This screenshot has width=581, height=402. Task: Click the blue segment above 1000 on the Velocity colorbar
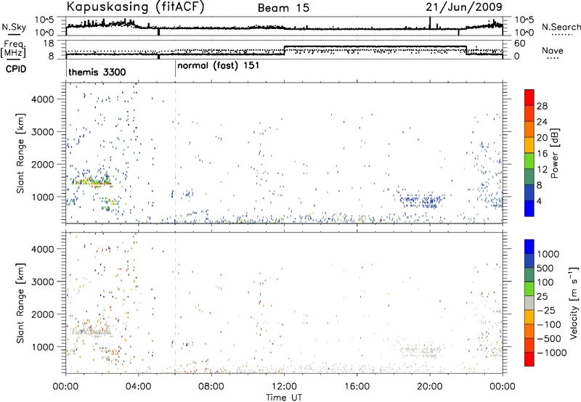click(529, 247)
